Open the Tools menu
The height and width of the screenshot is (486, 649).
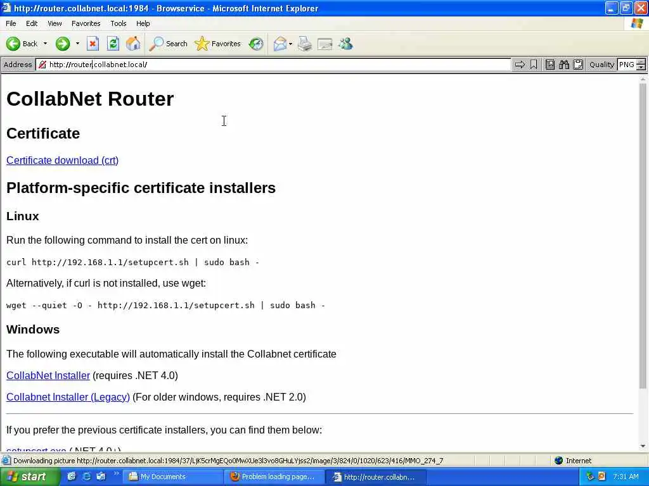coord(118,23)
